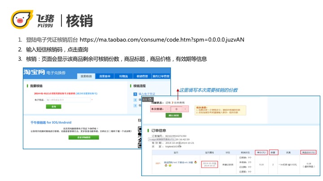The height and width of the screenshot is (181, 323).
Task: Open the 我要接单 tab
Action: coord(105,76)
